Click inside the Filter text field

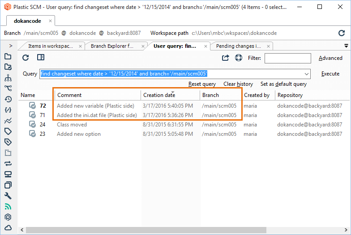pos(287,58)
